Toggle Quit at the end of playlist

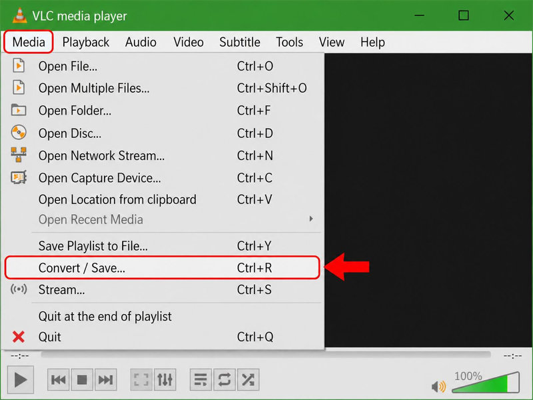coord(163,316)
